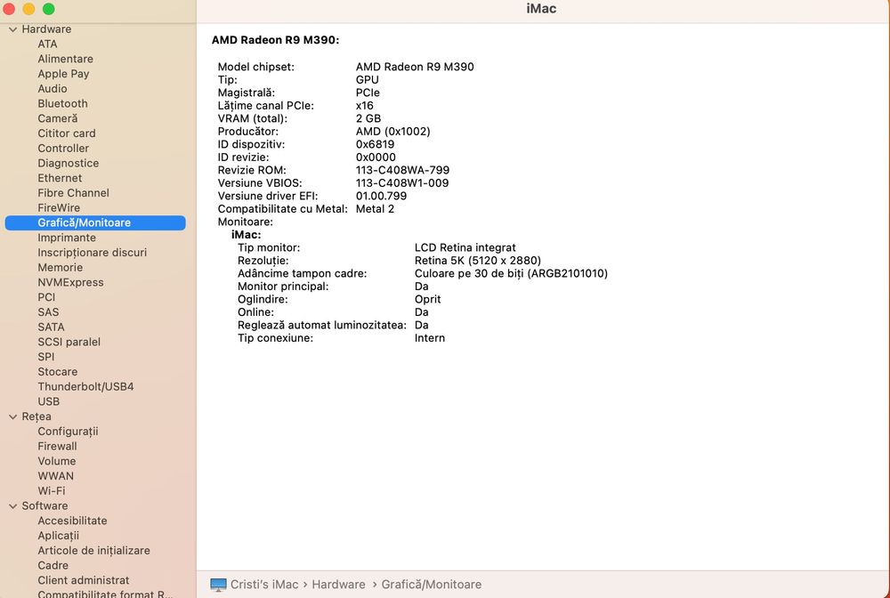This screenshot has width=890, height=598.
Task: Click the Retina 5K (5120 x 2880) value
Action: point(478,261)
